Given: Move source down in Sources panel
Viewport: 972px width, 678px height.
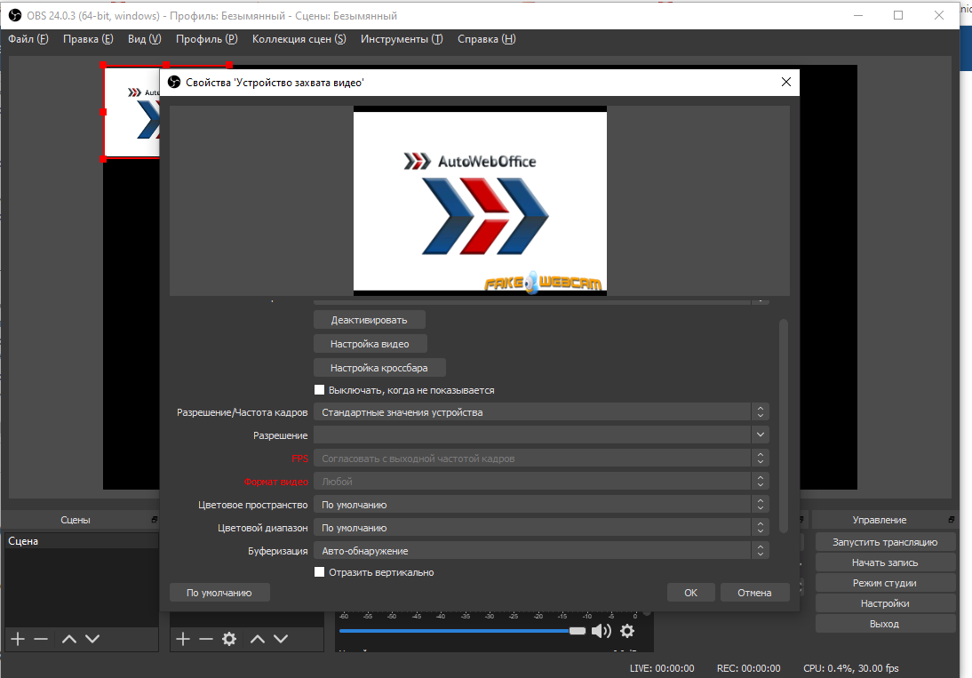Looking at the screenshot, I should (281, 639).
